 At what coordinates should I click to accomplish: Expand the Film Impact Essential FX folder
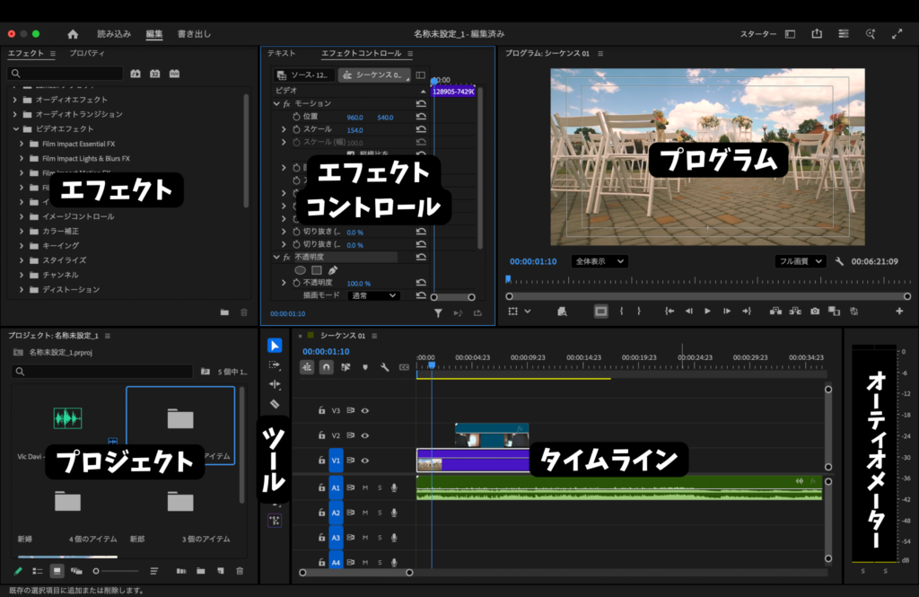pyautogui.click(x=22, y=144)
